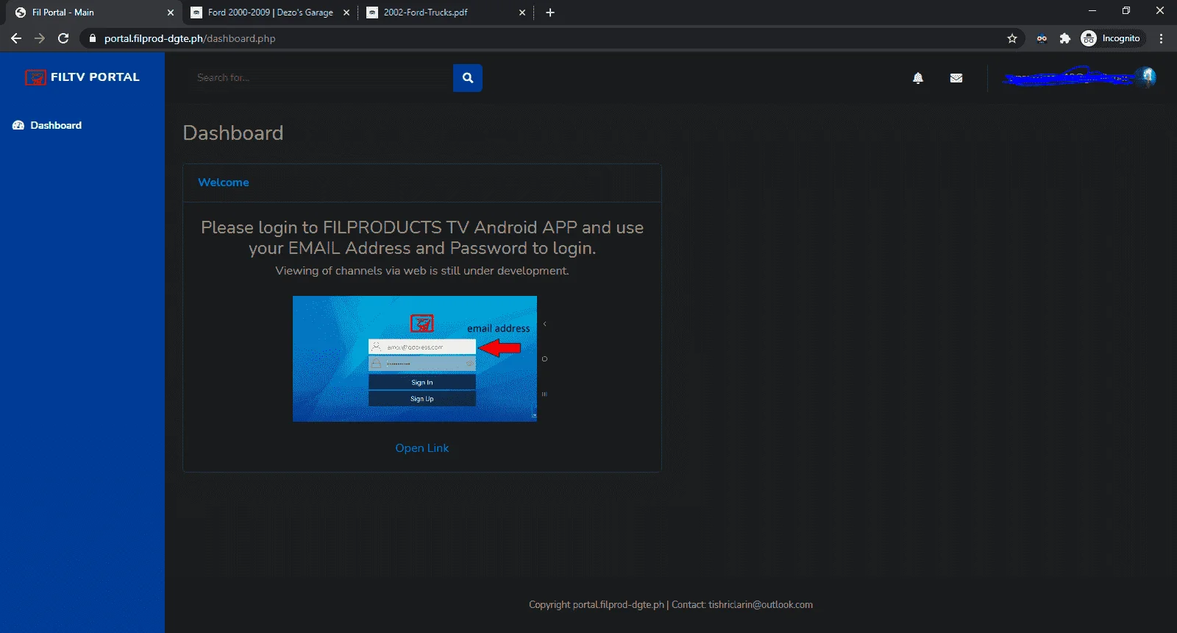Close the Fil Portal - Main tab
Screen dimensions: 1177x633
click(171, 13)
